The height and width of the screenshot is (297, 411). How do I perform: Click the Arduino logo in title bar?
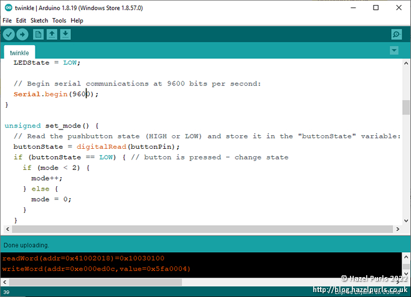(x=8, y=7)
